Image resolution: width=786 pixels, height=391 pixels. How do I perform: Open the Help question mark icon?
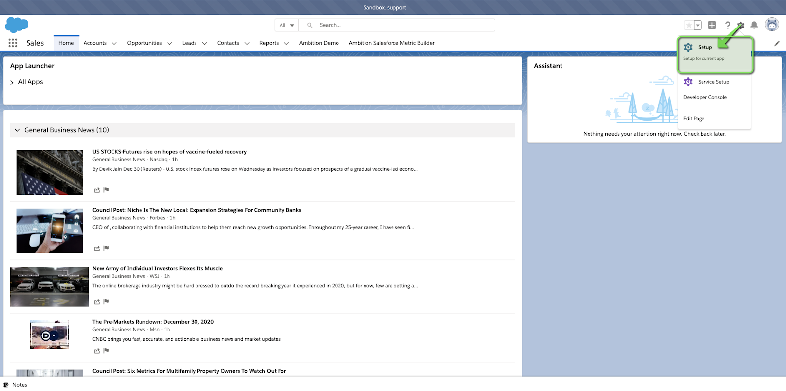pyautogui.click(x=728, y=25)
